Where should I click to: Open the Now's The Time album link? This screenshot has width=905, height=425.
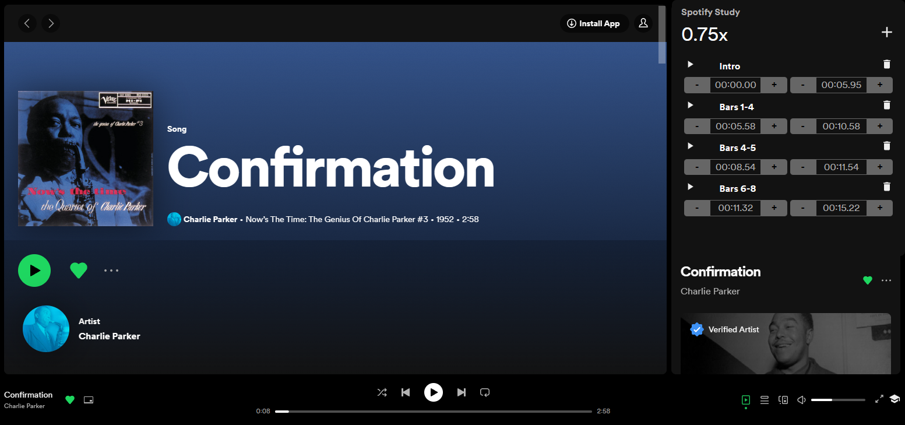337,219
